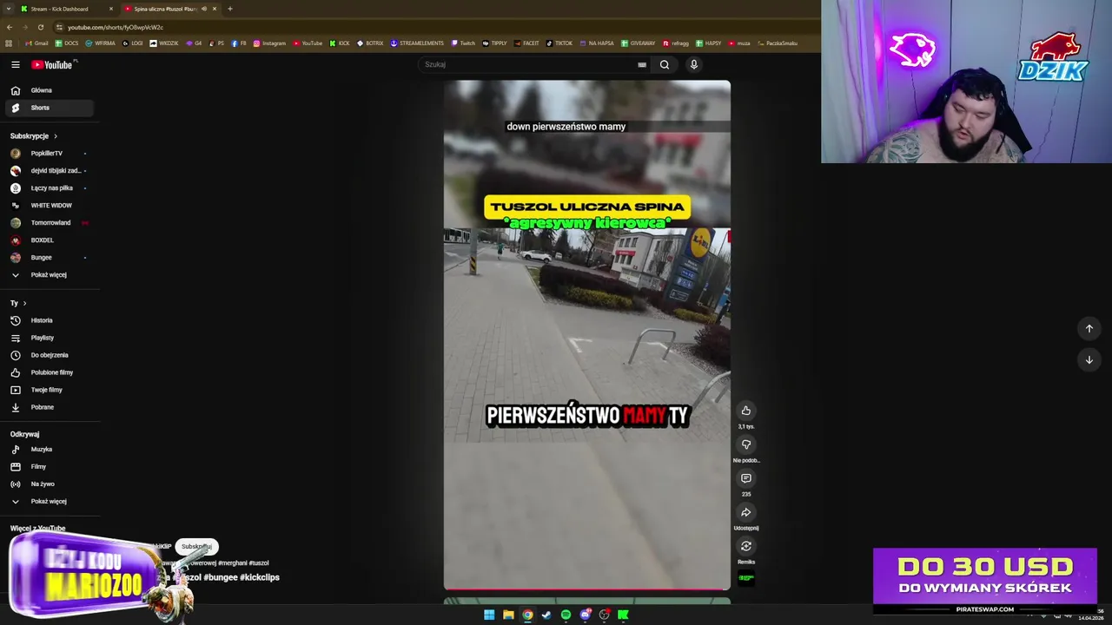Click the address bar URL
This screenshot has width=1112, height=625.
tap(116, 27)
